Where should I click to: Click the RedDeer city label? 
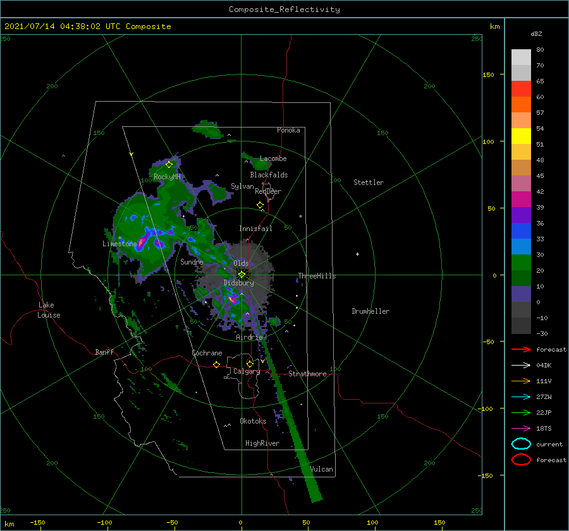268,191
